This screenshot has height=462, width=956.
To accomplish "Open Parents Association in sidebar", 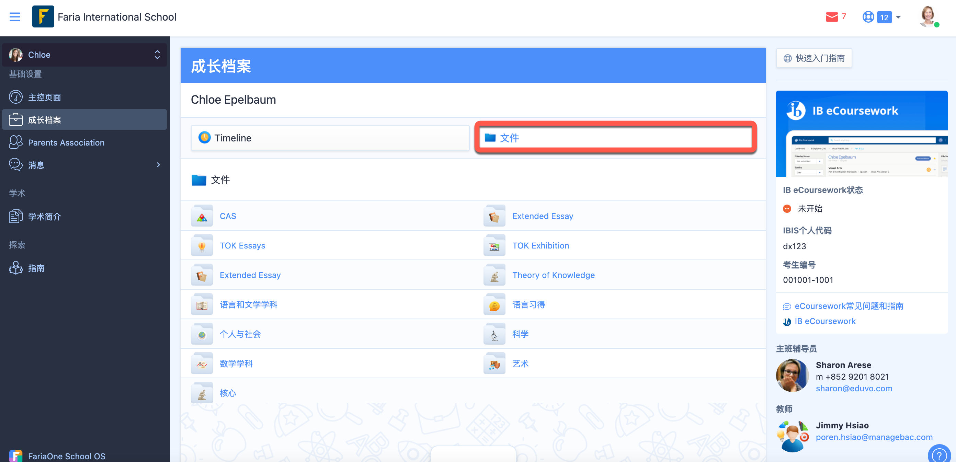I will 84,142.
